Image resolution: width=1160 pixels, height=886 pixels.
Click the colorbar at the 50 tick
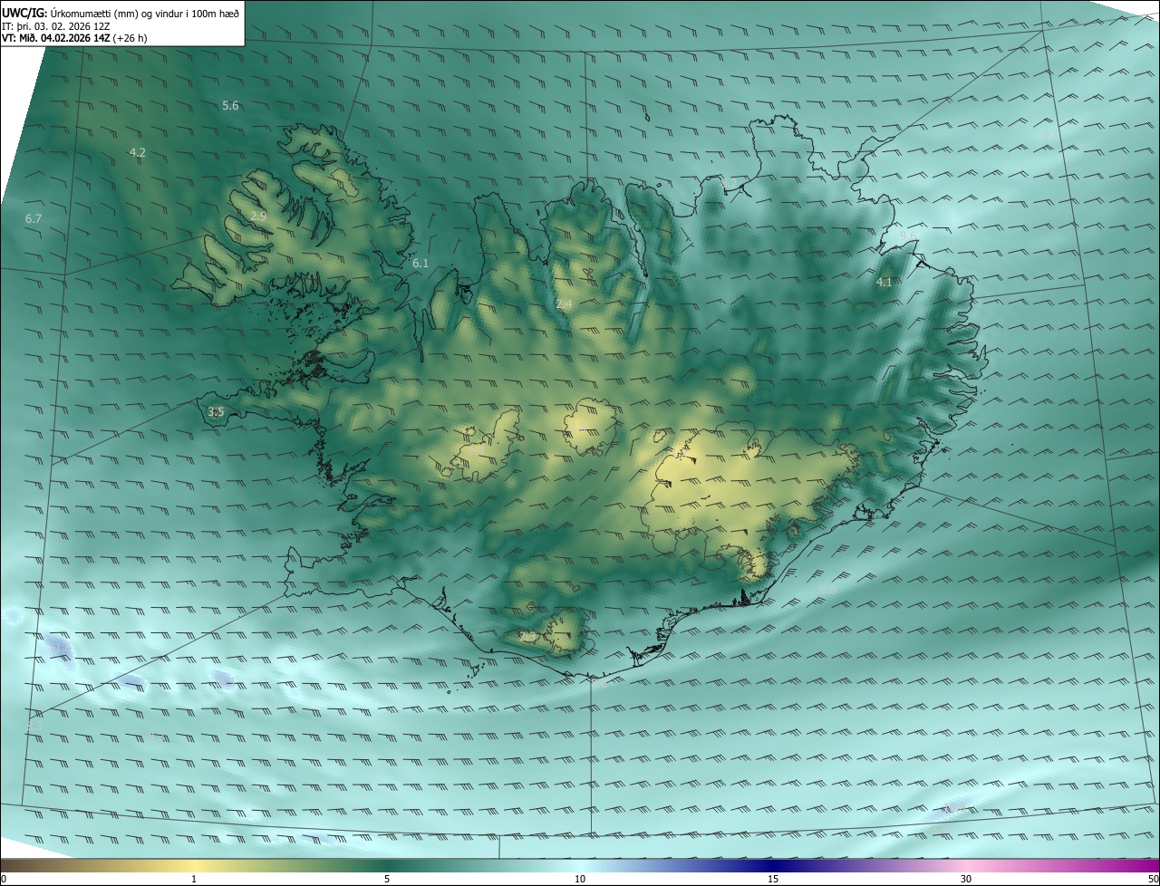pyautogui.click(x=1153, y=879)
